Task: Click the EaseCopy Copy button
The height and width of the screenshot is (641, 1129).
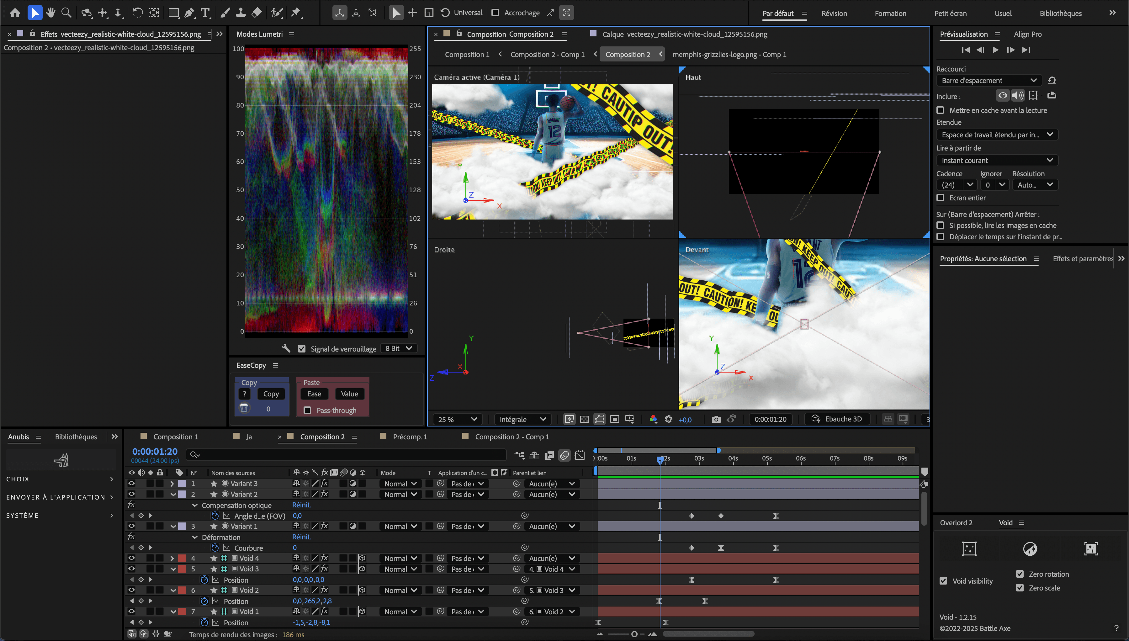Action: pos(271,394)
